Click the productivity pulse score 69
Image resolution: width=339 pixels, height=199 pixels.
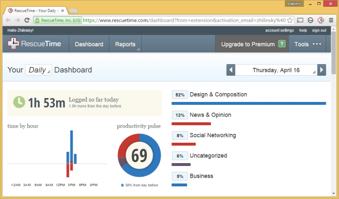(x=139, y=155)
